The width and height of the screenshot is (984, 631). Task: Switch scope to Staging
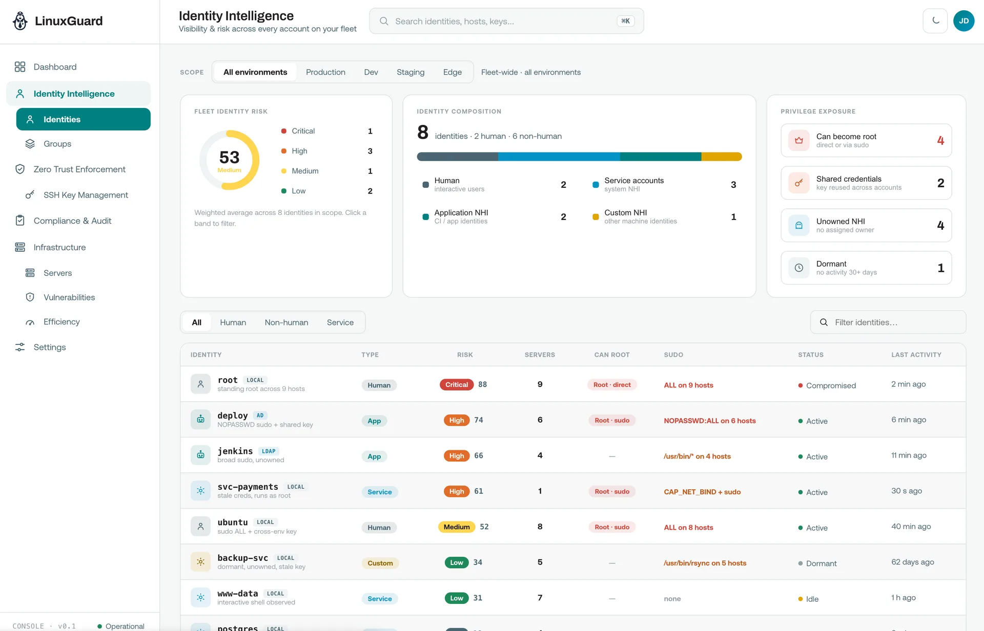click(411, 72)
